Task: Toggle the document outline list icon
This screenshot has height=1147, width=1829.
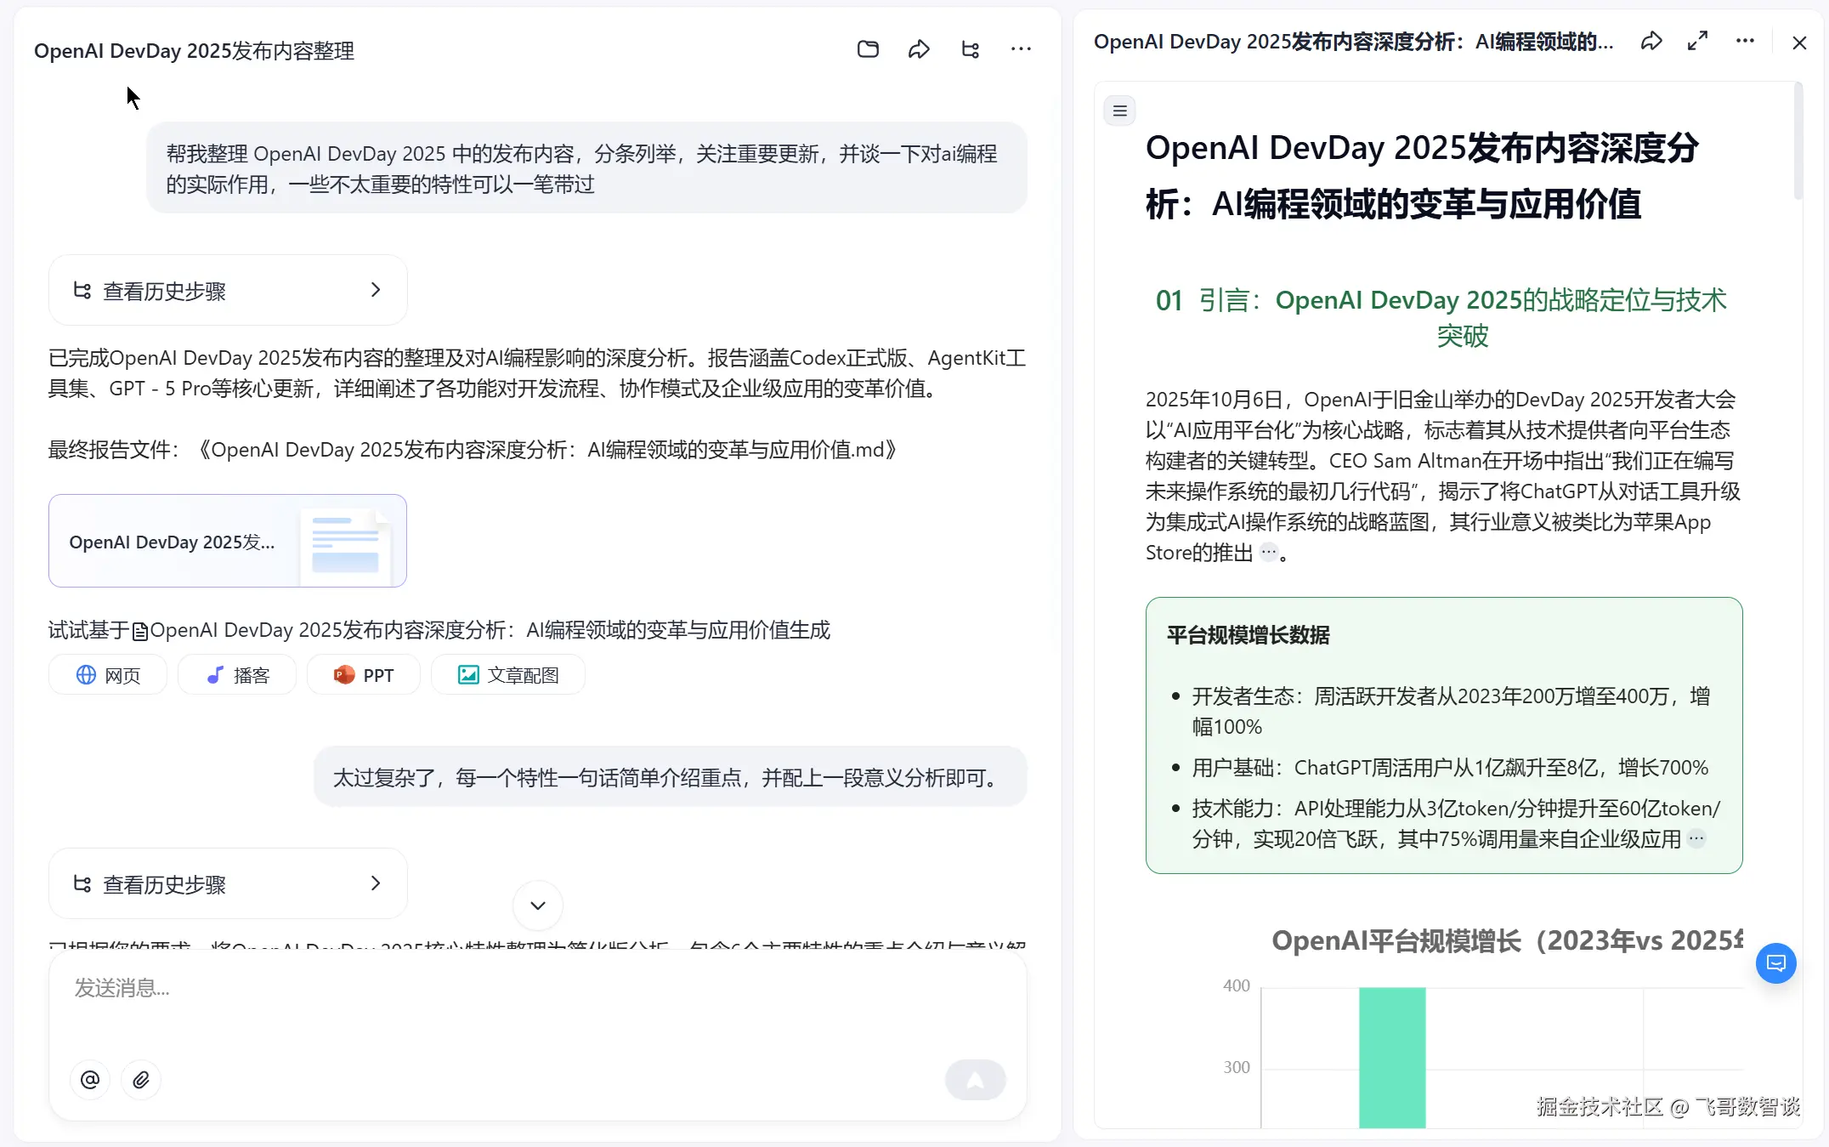Action: 1119,111
